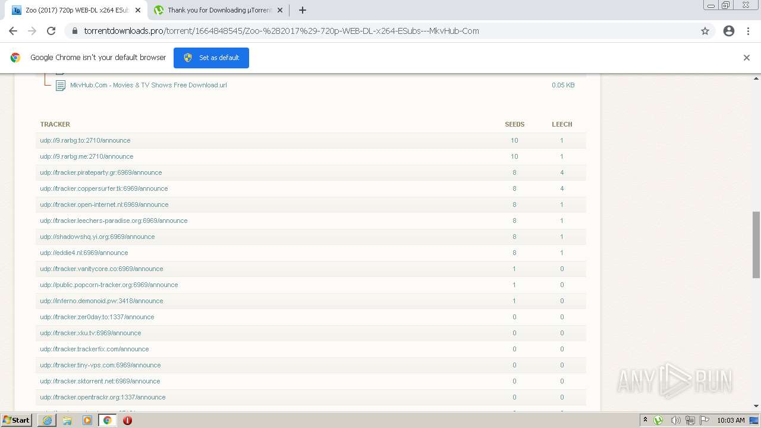Image resolution: width=761 pixels, height=428 pixels.
Task: Click the site lock icon
Action: tap(75, 31)
